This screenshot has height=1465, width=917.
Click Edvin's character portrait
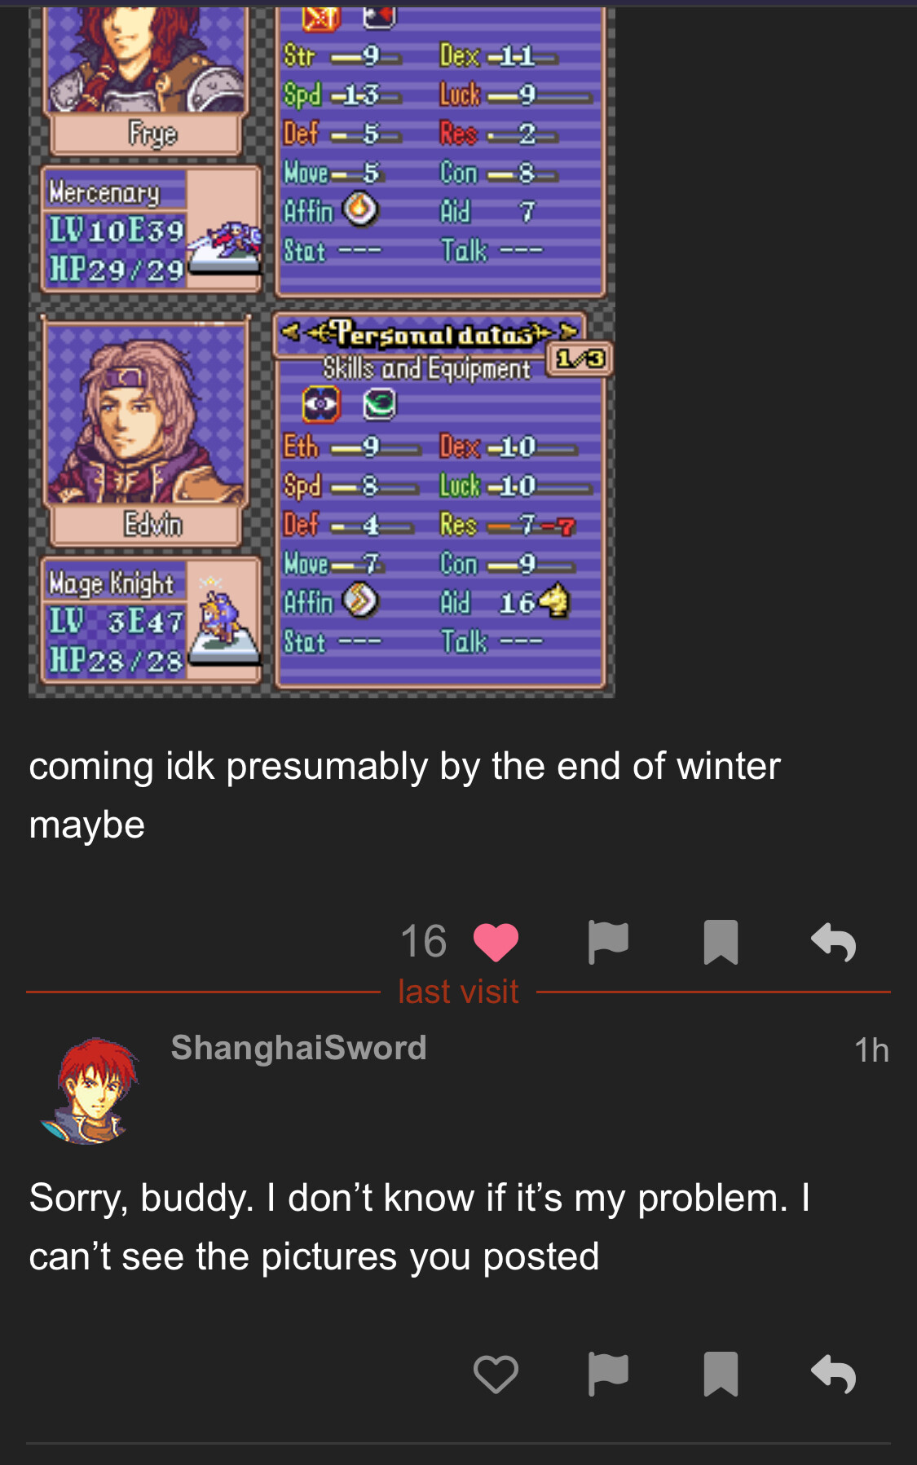(145, 413)
